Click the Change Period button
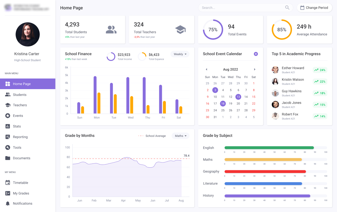Screen dimensions: 337x212 314,8
